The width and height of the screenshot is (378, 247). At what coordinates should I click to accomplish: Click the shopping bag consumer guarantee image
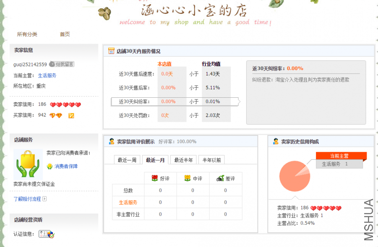(28, 164)
